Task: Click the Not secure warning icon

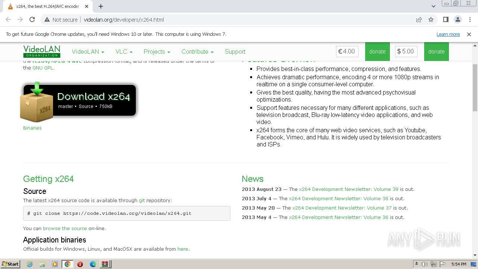Action: 47,20
